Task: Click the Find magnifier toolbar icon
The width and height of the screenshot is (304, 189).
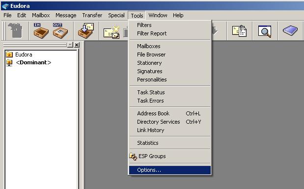Action: point(265,31)
